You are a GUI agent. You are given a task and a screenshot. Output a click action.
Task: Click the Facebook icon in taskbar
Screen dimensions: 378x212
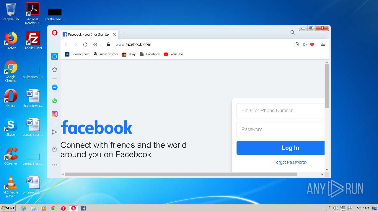coord(84,208)
